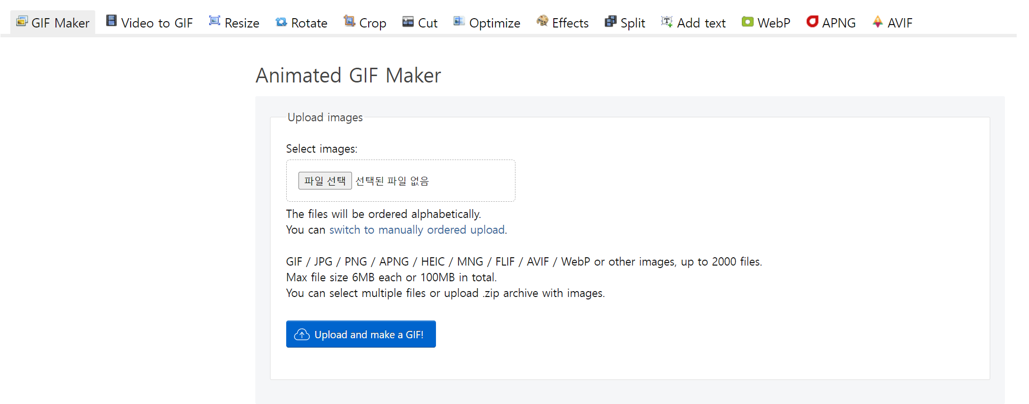Click 'Max file size 6MB each' text
Image resolution: width=1029 pixels, height=404 pixels.
pos(391,277)
